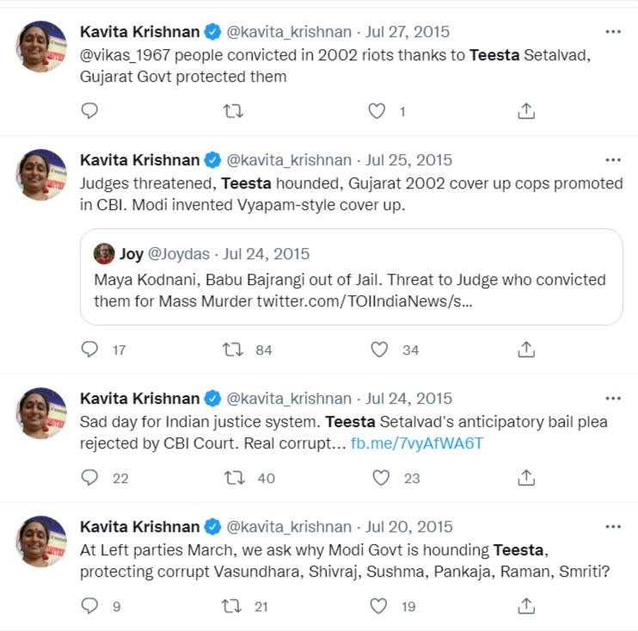Open the Jul 24, 2015 tweet timestamp by Kavita Krishnan
This screenshot has height=631, width=638.
pos(408,399)
